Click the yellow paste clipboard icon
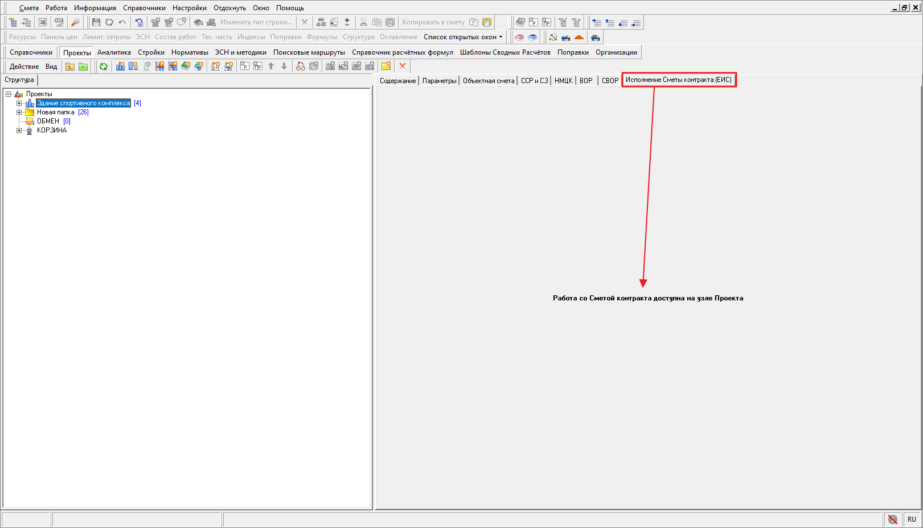The width and height of the screenshot is (923, 528). pos(487,22)
